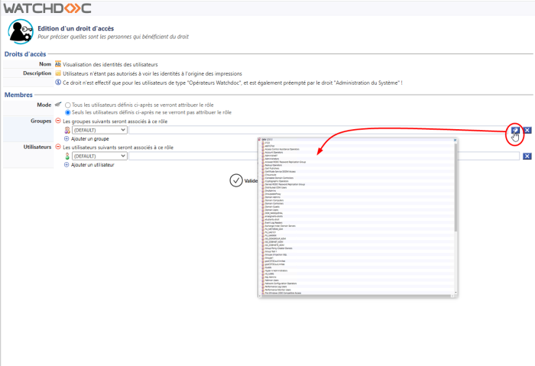Click the access right user-key icon

tap(19, 31)
